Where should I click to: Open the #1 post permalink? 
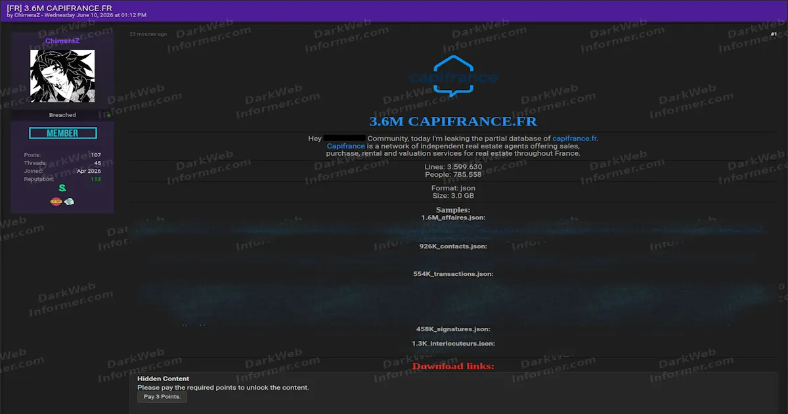[774, 34]
